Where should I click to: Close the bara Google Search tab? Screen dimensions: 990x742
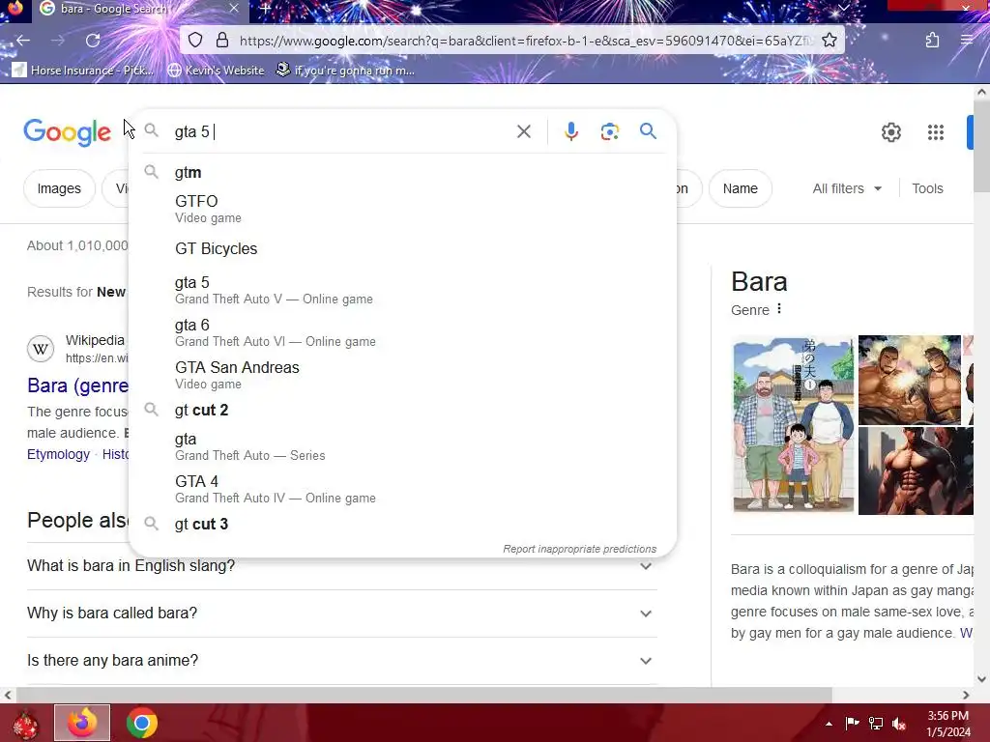coord(234,9)
